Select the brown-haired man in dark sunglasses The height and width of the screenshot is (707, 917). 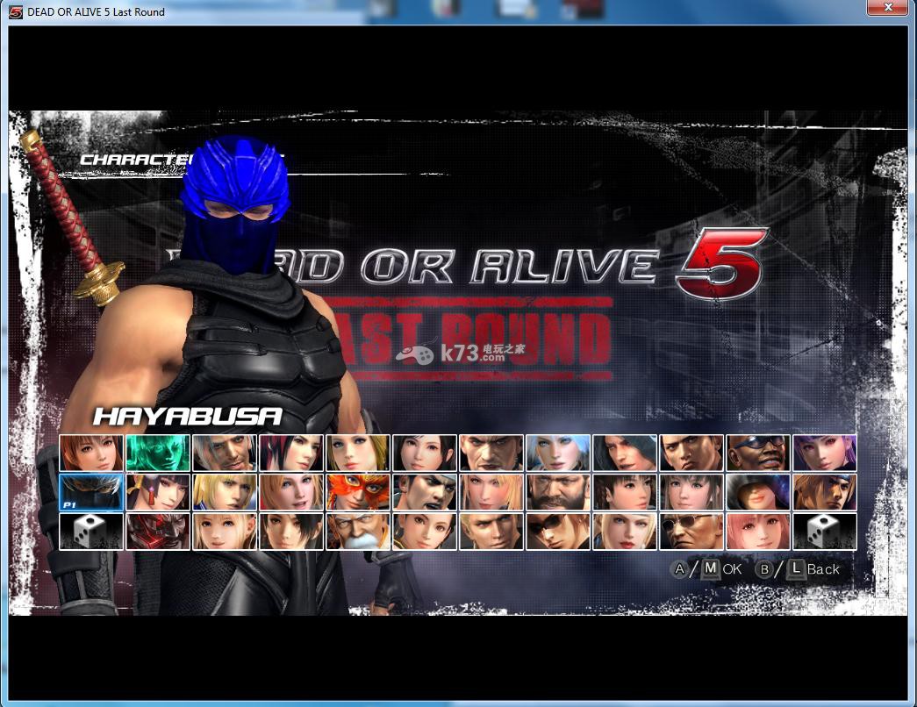click(558, 531)
